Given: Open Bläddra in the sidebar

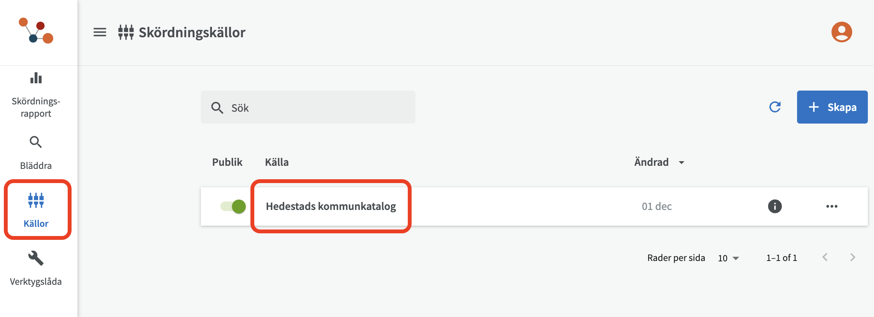Looking at the screenshot, I should click(x=36, y=153).
